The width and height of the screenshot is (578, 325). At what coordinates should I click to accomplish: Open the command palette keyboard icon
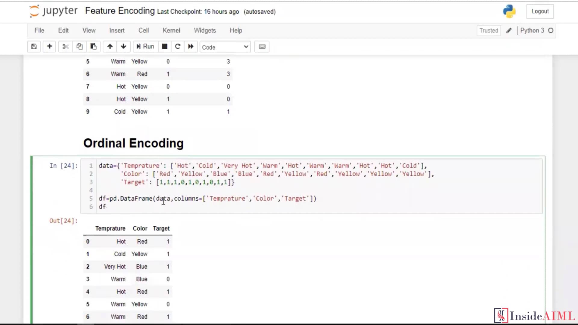(x=262, y=46)
